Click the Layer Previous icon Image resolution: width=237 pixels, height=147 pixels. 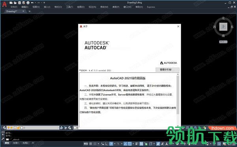pos(66,128)
